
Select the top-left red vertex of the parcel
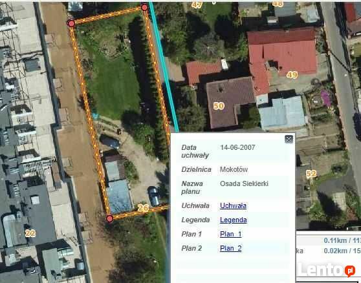(x=71, y=23)
